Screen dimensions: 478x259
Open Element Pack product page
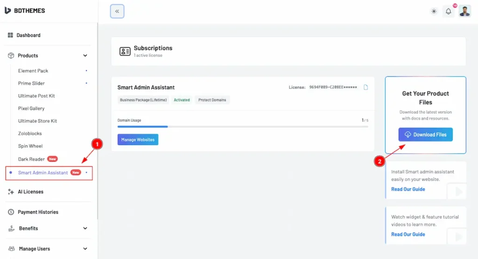(33, 71)
